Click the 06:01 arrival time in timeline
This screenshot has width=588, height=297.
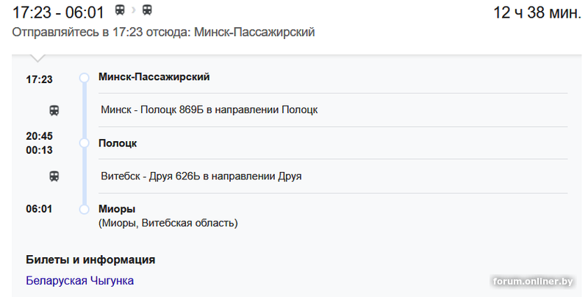[39, 209]
